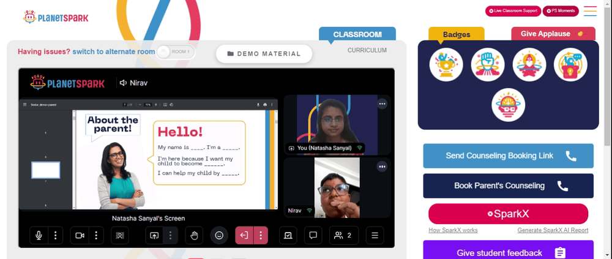Open microphone options three-dot menu
Image resolution: width=612 pixels, height=259 pixels.
56,236
